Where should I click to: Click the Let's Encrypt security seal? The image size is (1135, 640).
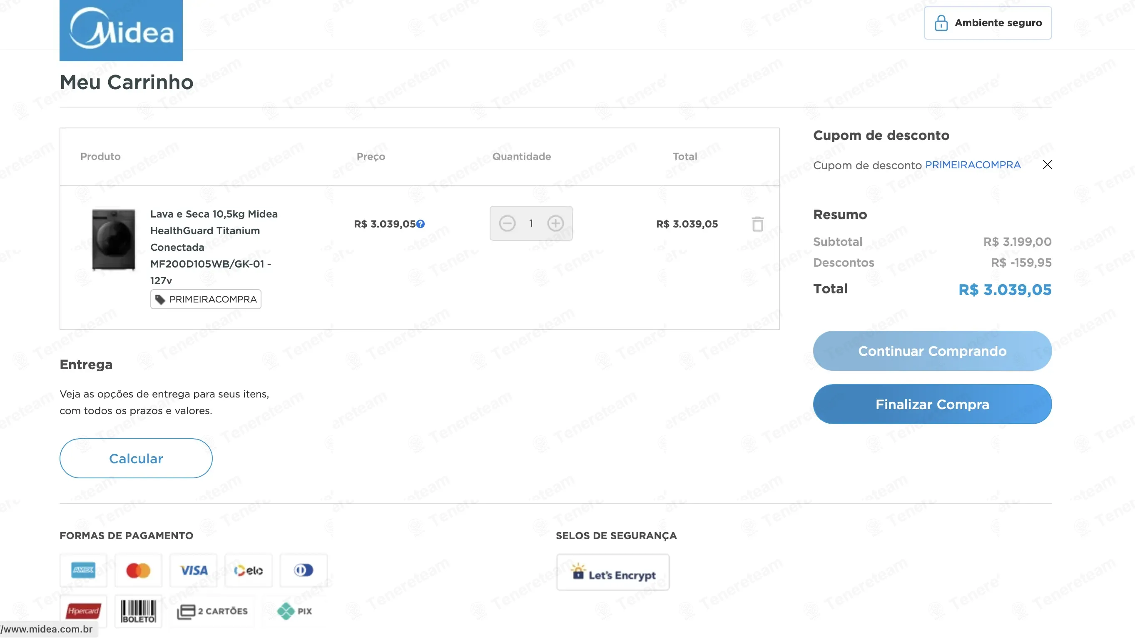click(613, 572)
